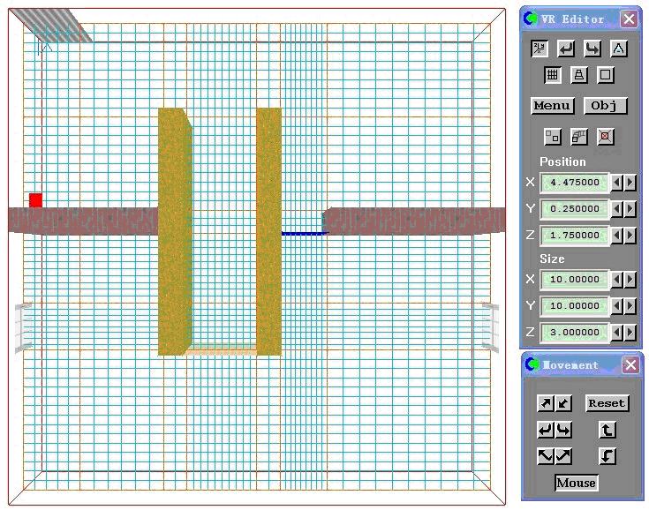Click the upward turn arrow in Movement
Screen dimensions: 649x510
607,430
